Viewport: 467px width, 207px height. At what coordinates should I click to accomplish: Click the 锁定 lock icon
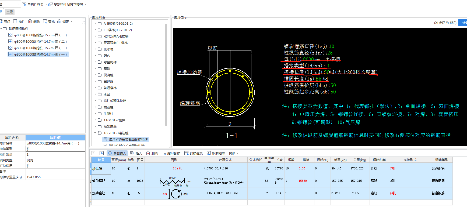[59, 21]
